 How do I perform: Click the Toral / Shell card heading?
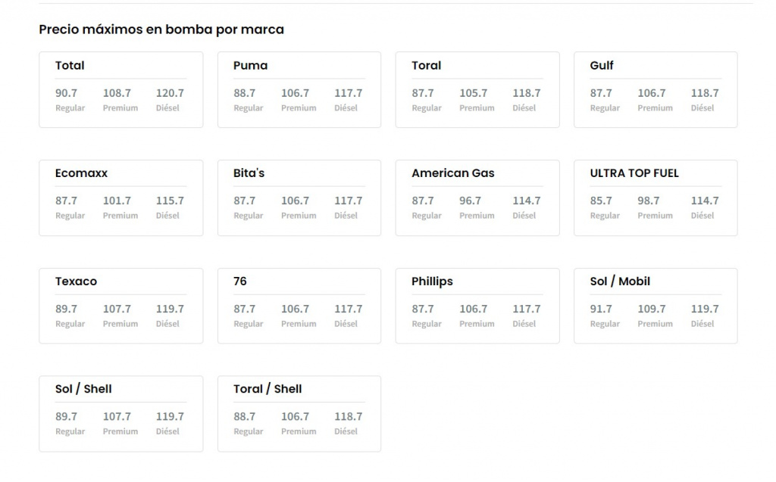pyautogui.click(x=268, y=389)
